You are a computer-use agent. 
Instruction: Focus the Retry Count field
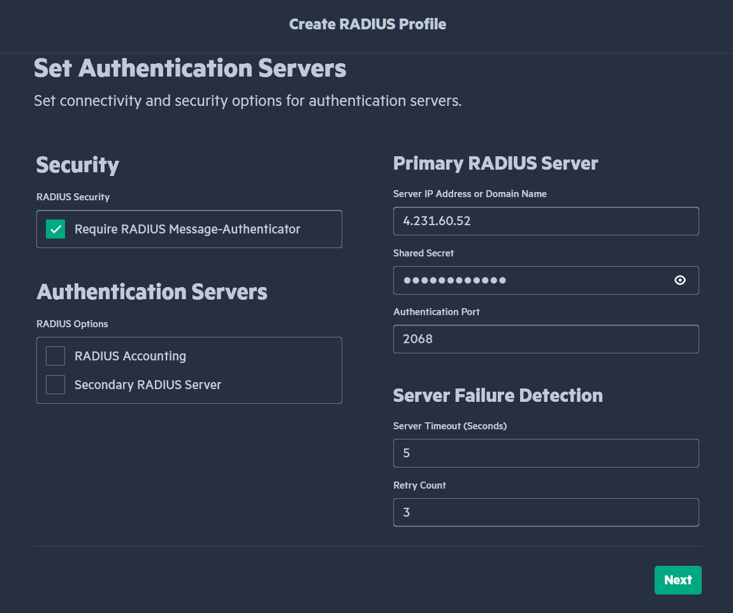pos(546,512)
